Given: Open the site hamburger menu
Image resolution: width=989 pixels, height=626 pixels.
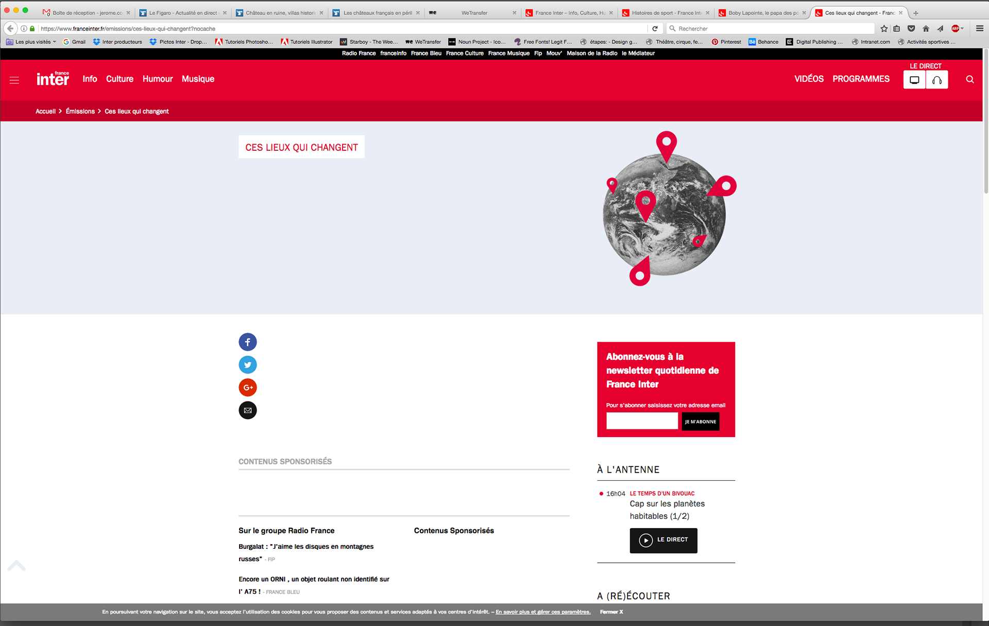Looking at the screenshot, I should click(14, 80).
